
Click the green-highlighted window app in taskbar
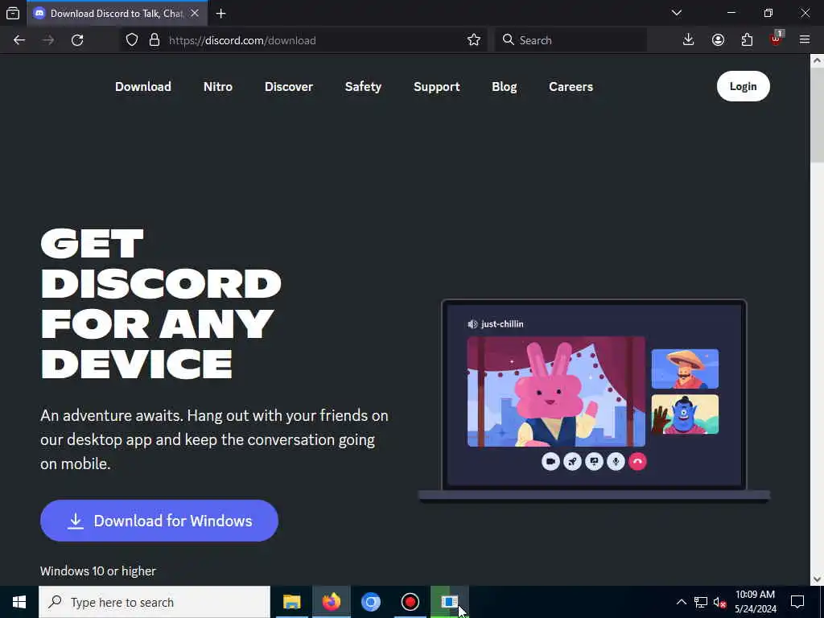tap(449, 602)
